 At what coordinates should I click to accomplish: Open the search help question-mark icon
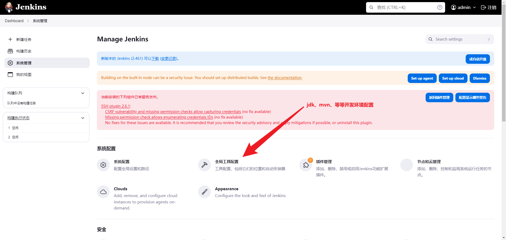pos(440,7)
